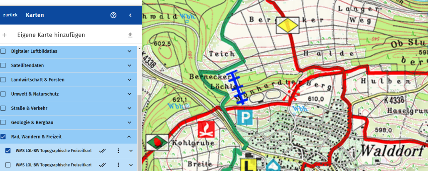Uncheck the Rad, Wandern & Freizeit checkbox

click(3, 136)
